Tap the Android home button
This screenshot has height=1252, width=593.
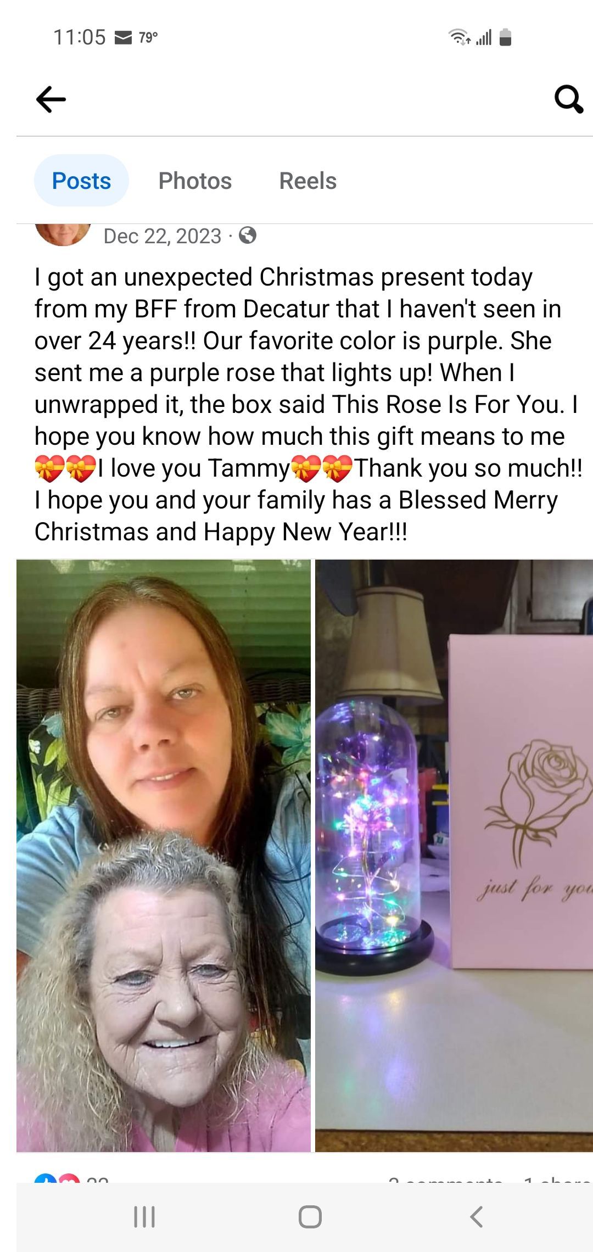(310, 1217)
